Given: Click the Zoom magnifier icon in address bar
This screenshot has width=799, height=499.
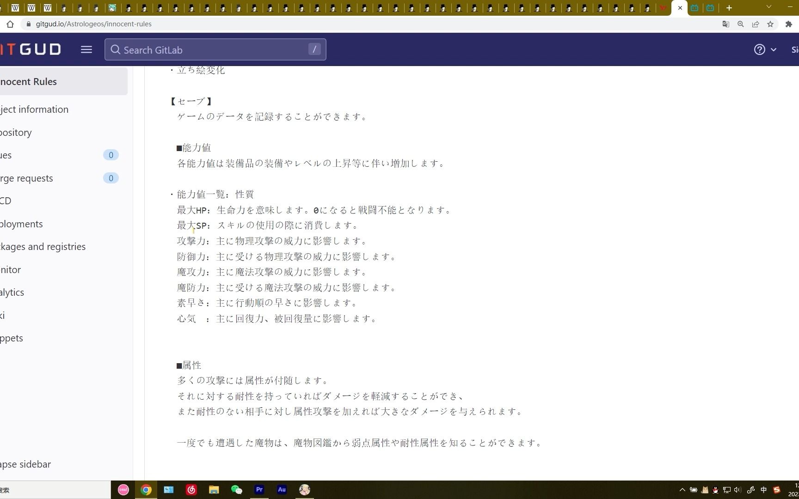Looking at the screenshot, I should click(741, 24).
